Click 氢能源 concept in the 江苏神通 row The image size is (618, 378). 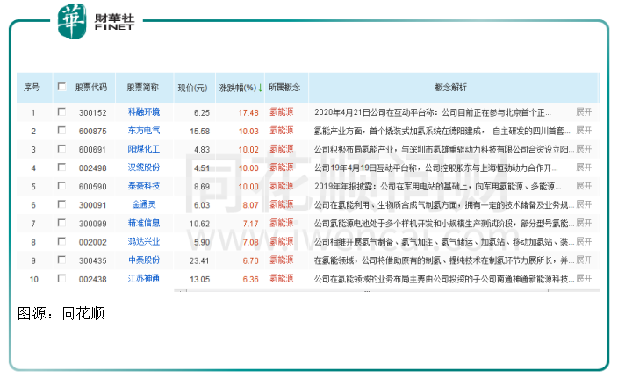tap(282, 279)
